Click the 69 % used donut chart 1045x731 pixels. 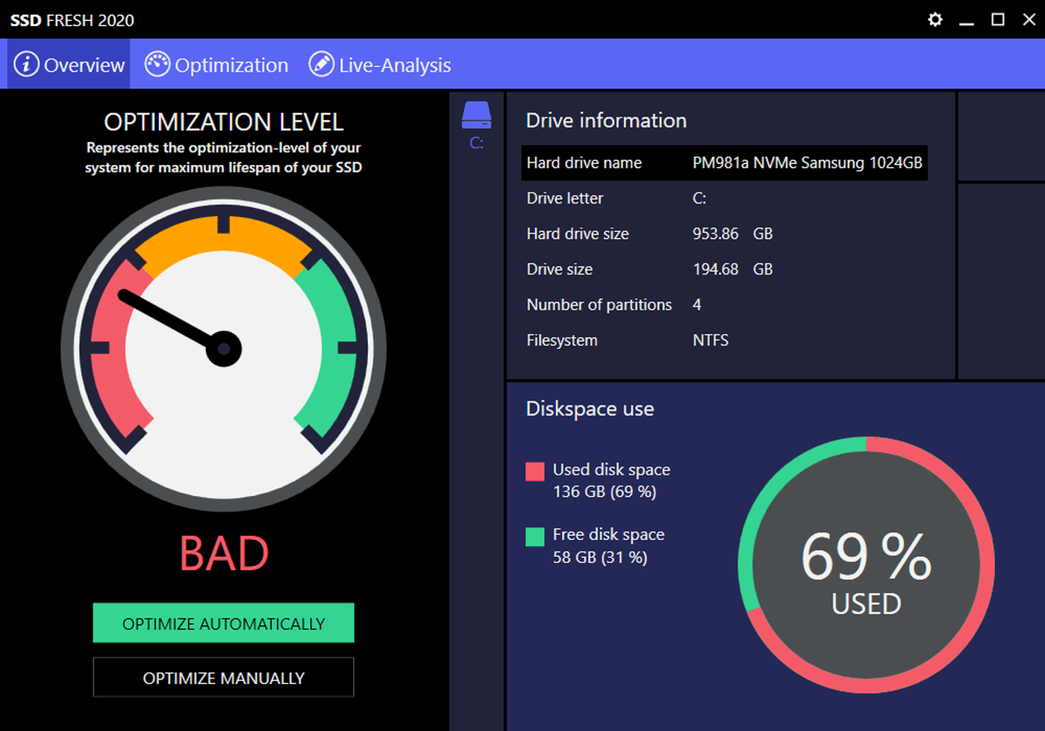[x=866, y=565]
